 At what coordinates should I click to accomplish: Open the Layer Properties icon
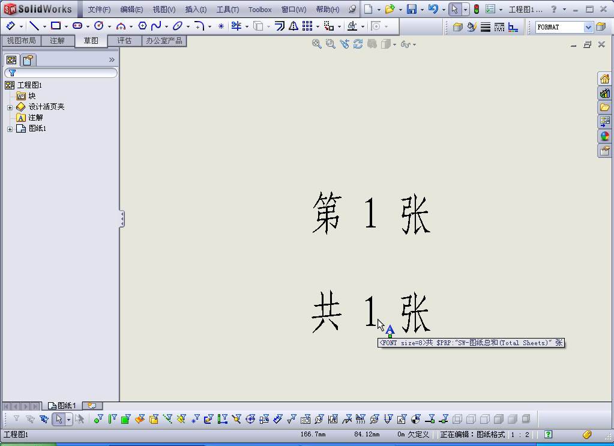457,27
